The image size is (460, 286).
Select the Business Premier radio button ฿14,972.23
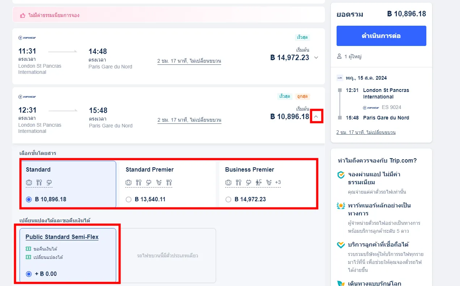(x=228, y=199)
